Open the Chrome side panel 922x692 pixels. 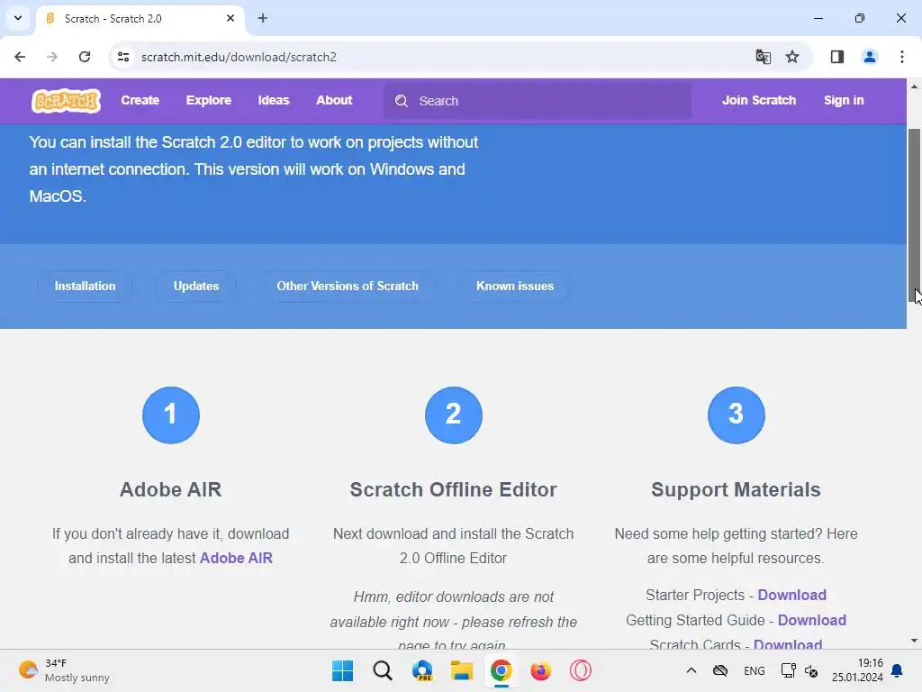click(837, 57)
